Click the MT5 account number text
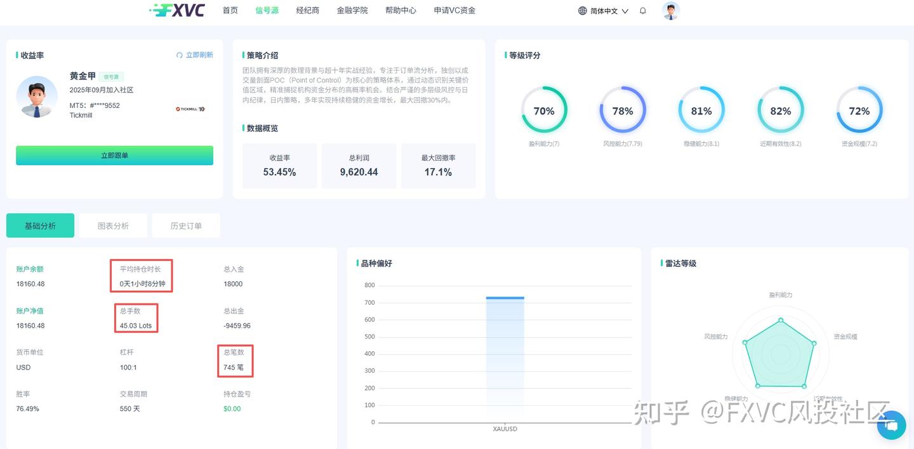The height and width of the screenshot is (449, 914). coord(95,105)
